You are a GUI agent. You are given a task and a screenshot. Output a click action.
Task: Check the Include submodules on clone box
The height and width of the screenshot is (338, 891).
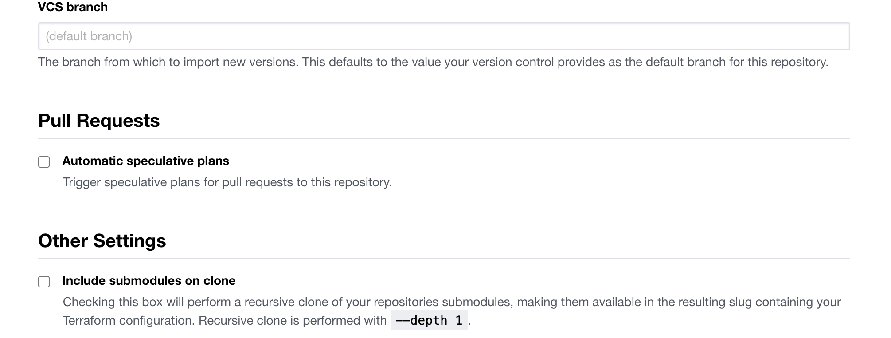(44, 282)
